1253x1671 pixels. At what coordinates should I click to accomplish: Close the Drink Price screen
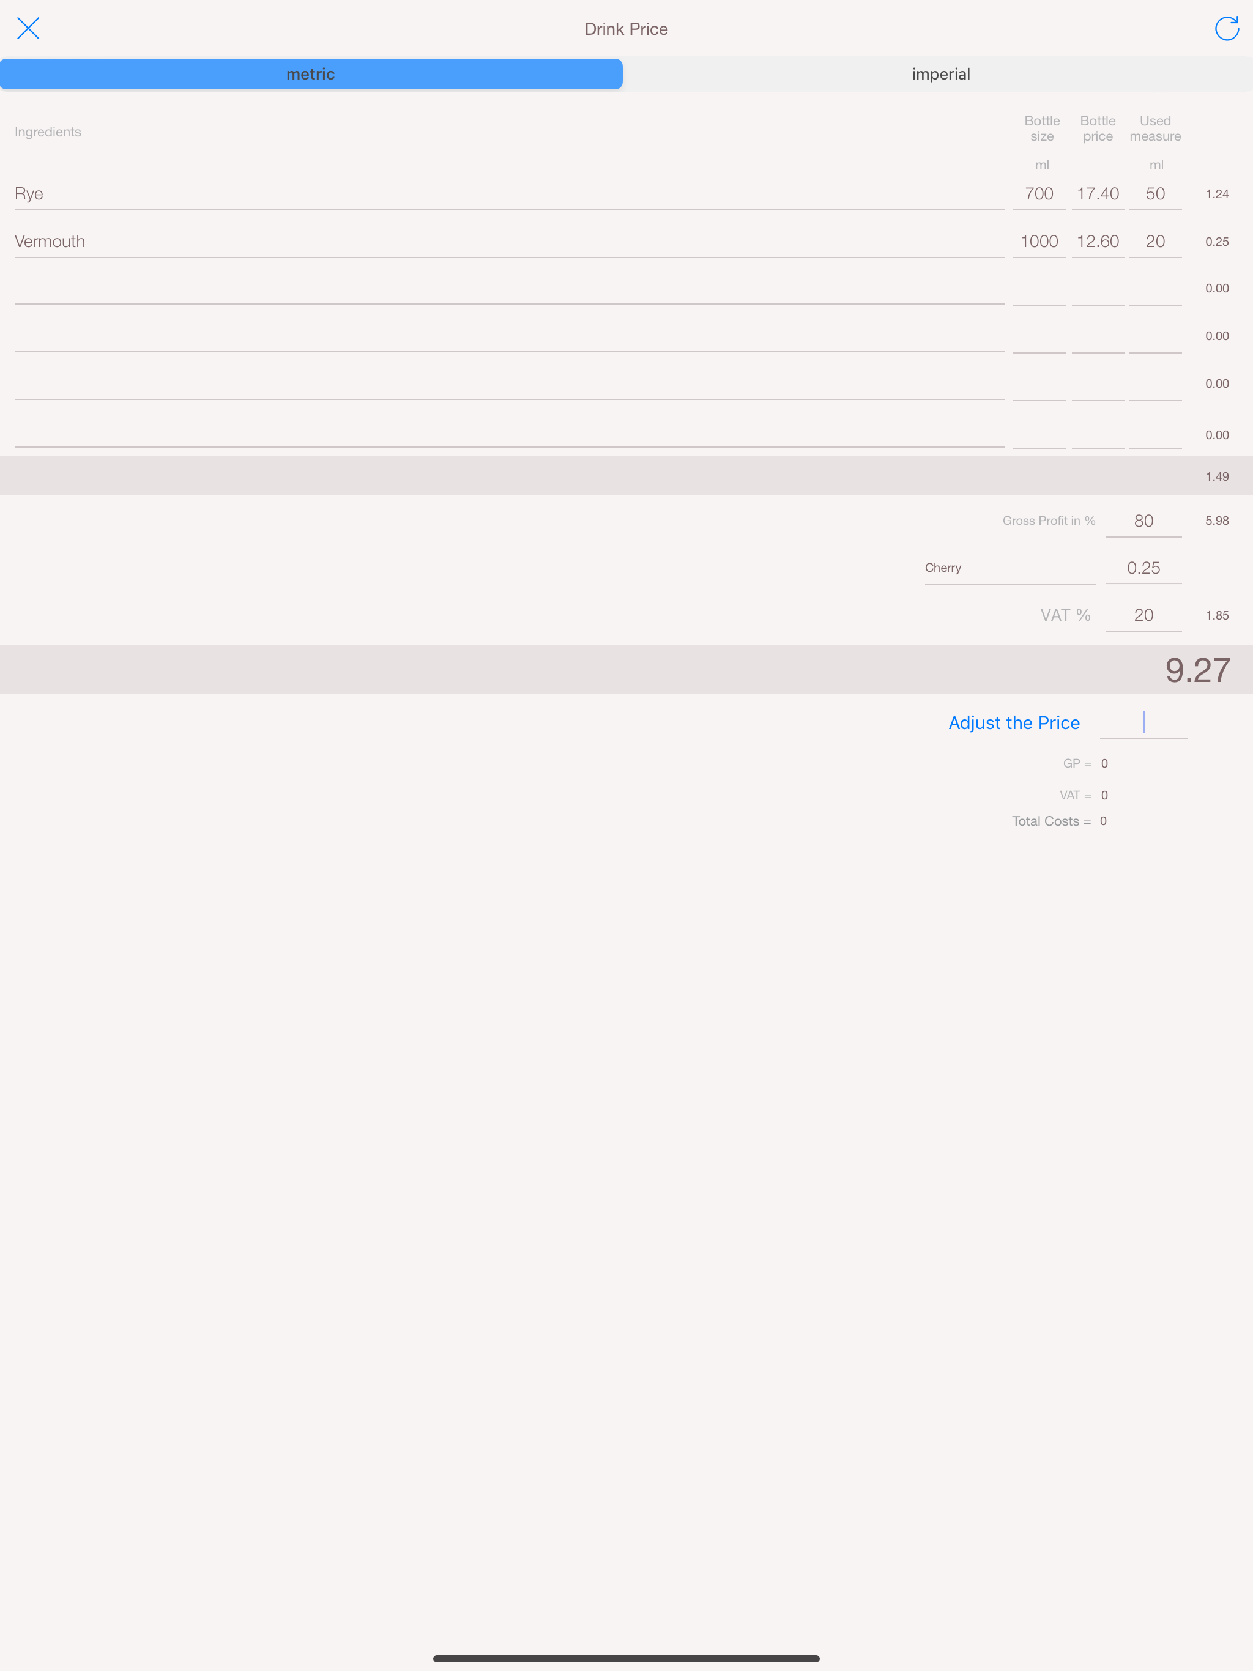click(28, 29)
